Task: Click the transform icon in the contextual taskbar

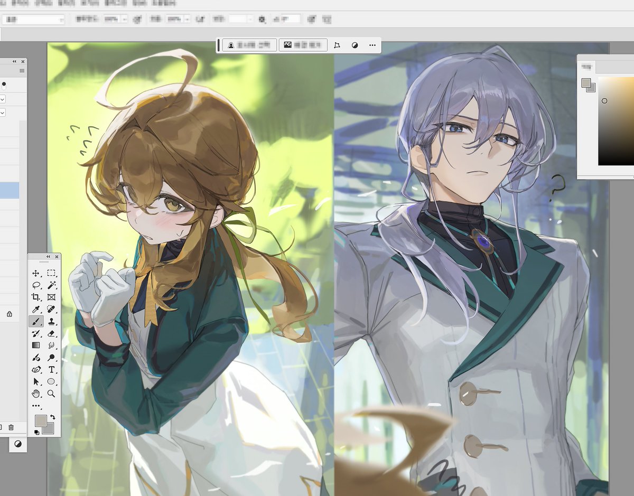Action: [x=337, y=45]
